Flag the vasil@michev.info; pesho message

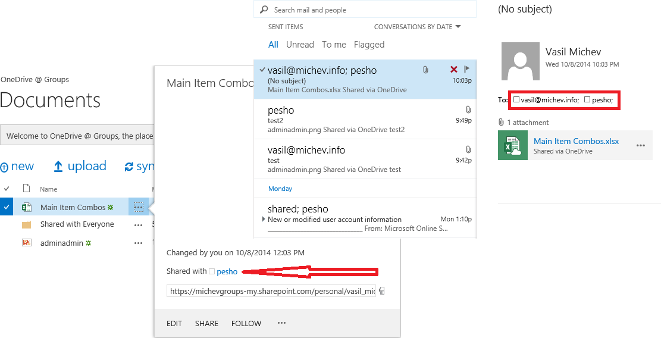tap(466, 69)
